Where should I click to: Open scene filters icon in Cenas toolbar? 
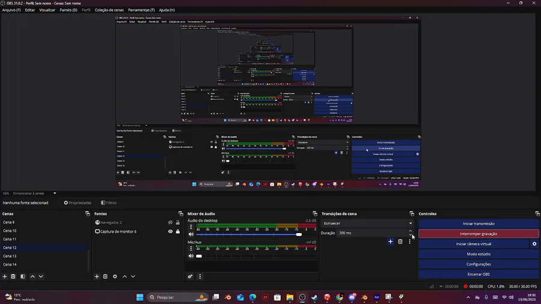point(23,276)
